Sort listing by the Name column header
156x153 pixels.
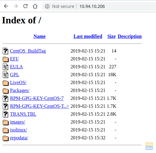click(x=39, y=36)
